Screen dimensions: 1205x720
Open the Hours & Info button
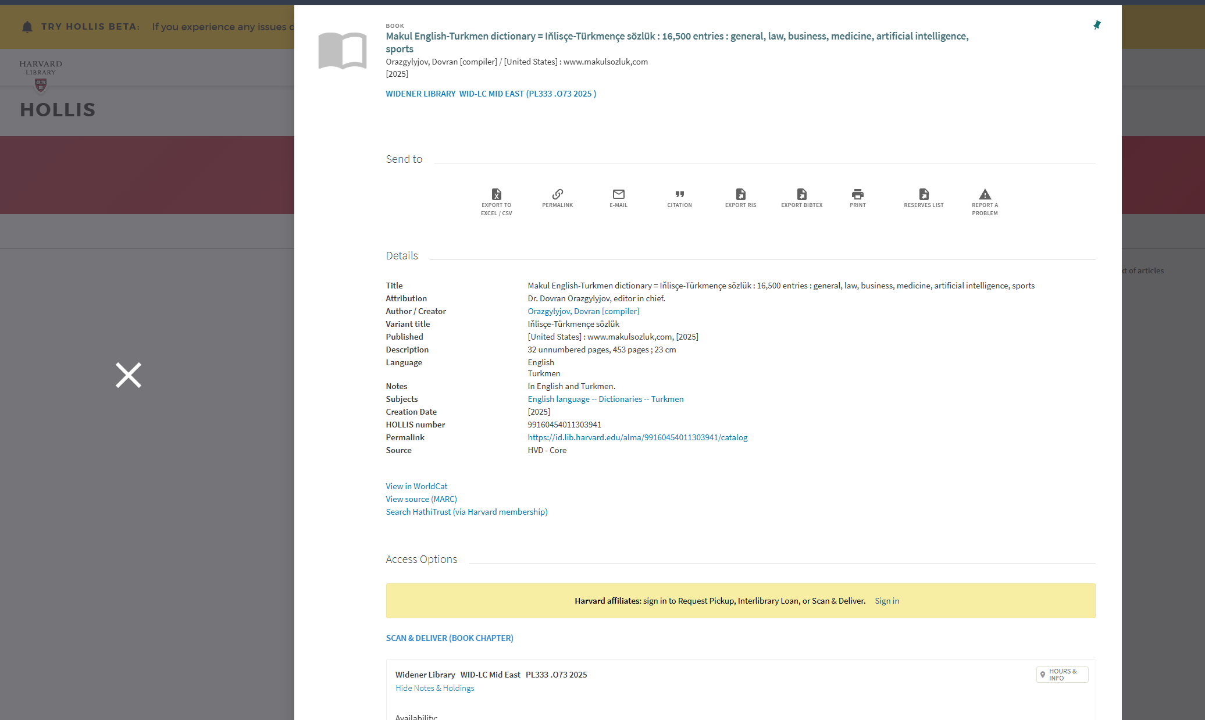click(1062, 675)
